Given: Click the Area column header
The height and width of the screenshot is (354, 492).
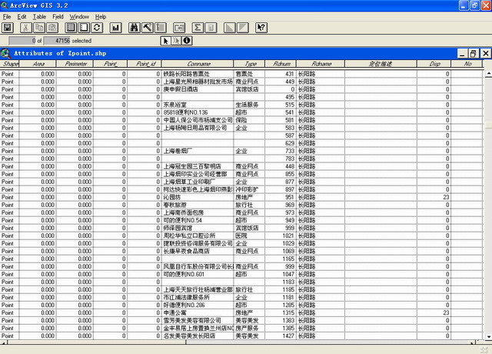Looking at the screenshot, I should (38, 64).
